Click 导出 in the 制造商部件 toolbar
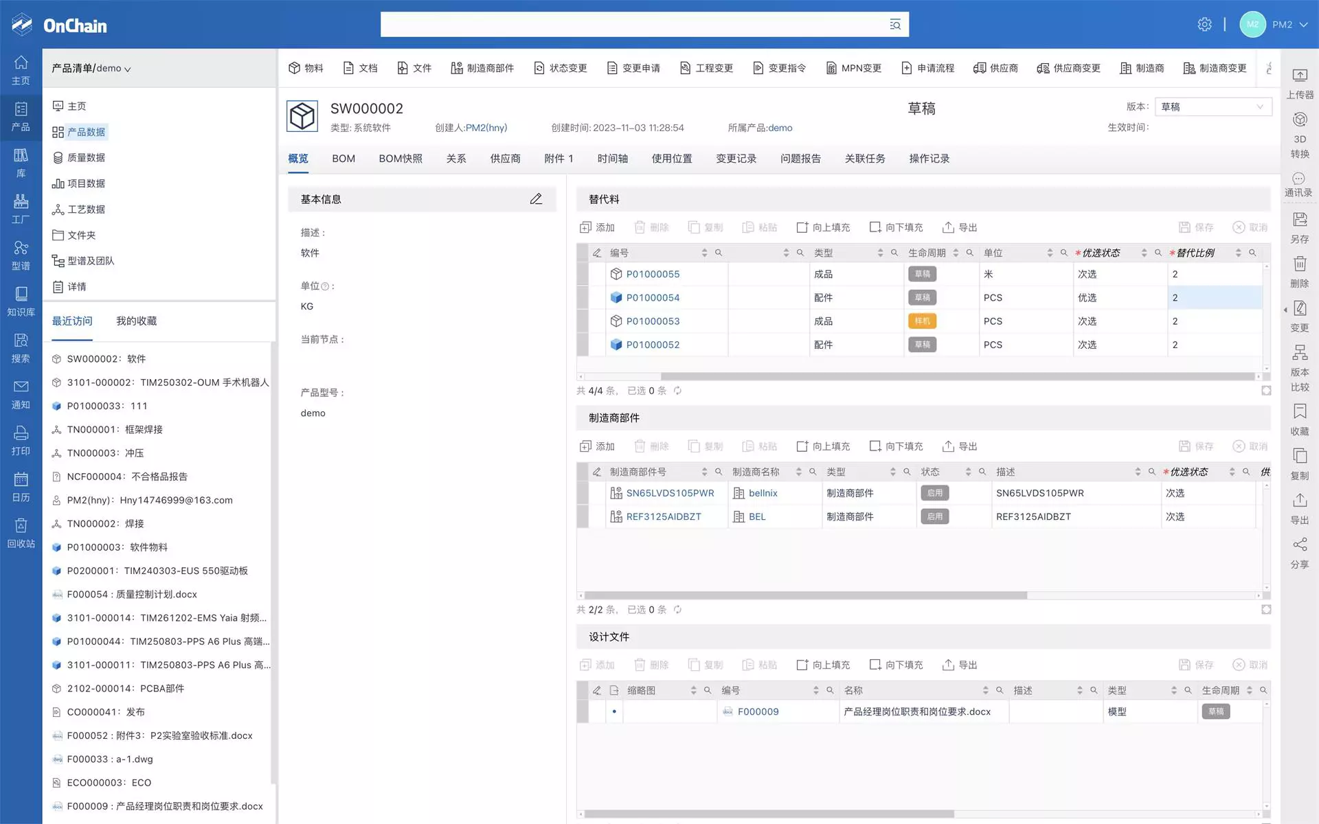This screenshot has width=1319, height=824. click(x=960, y=446)
